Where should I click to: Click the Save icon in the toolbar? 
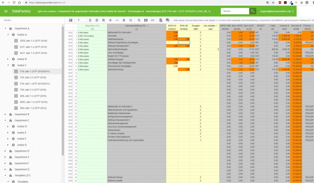(x=71, y=20)
